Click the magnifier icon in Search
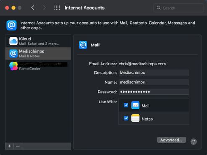Screen dimensions: 207x155 click(158, 8)
